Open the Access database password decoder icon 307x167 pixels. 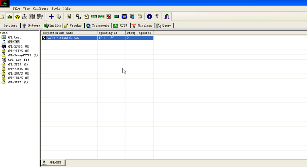click(x=86, y=16)
